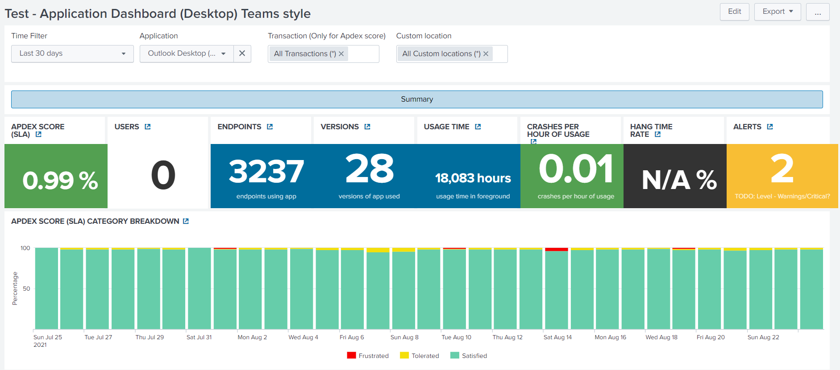Image resolution: width=840 pixels, height=370 pixels.
Task: Toggle the Satisfied legend series
Action: click(x=469, y=356)
